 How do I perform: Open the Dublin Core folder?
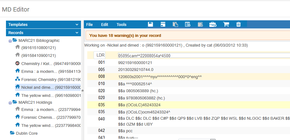(26, 133)
